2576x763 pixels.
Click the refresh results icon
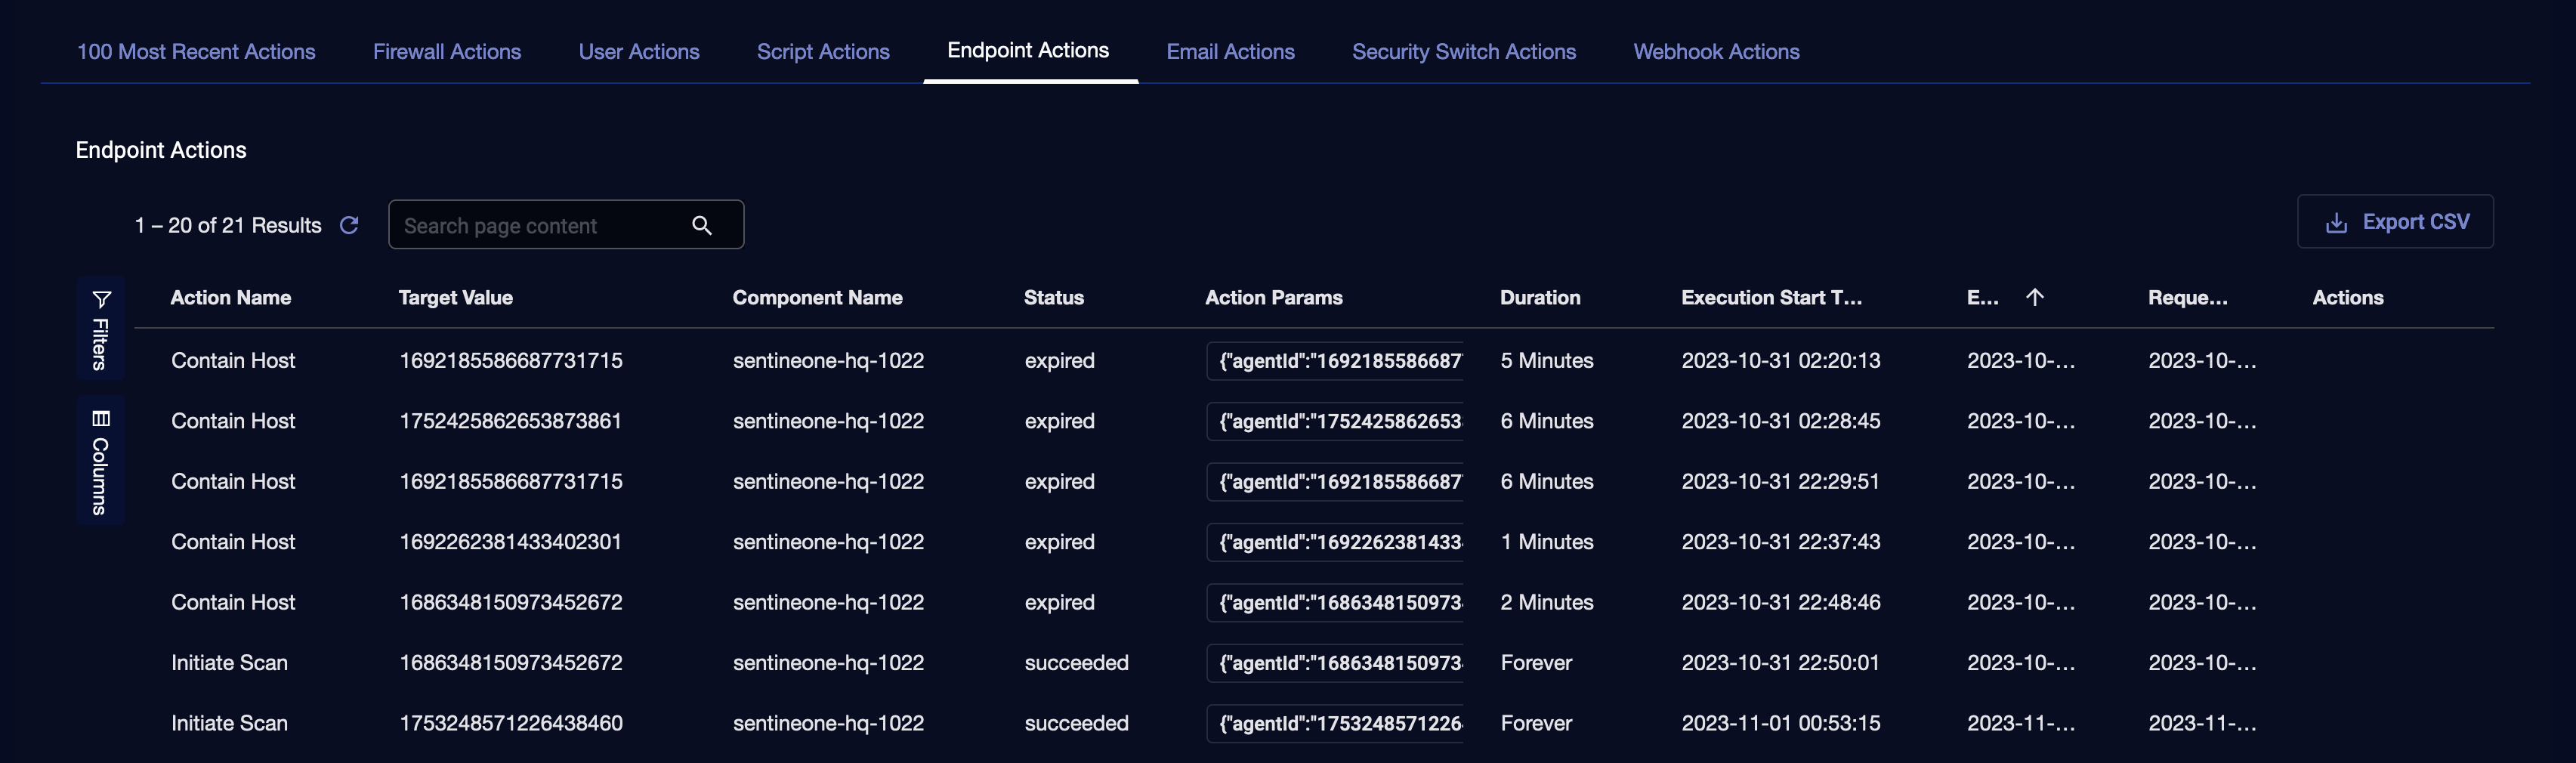coord(349,225)
